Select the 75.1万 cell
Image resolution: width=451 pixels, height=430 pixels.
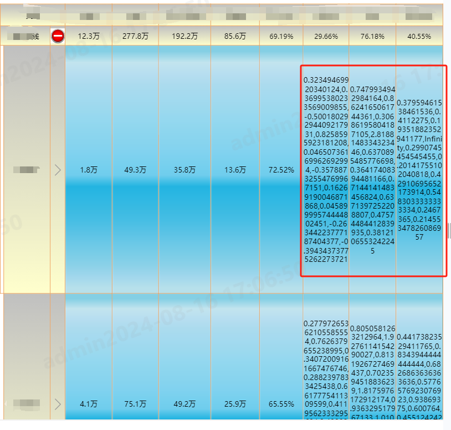135,404
